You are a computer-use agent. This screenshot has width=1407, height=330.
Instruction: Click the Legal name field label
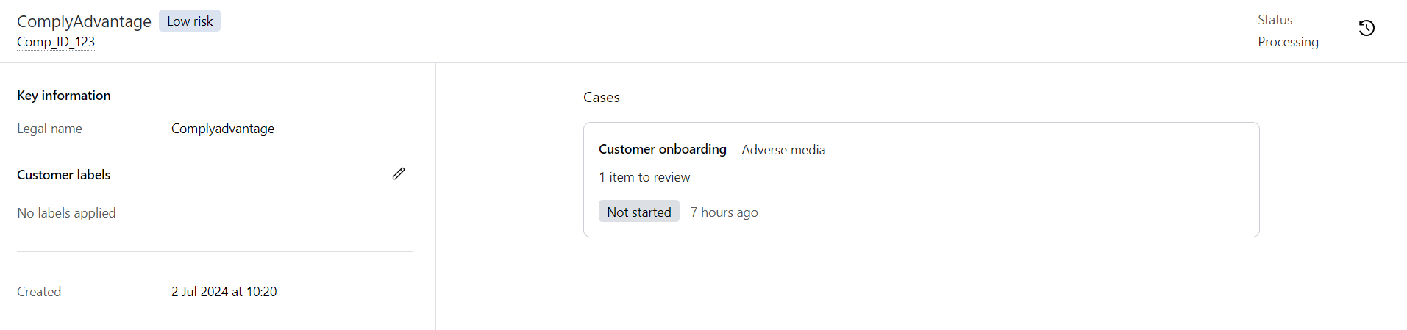click(49, 129)
